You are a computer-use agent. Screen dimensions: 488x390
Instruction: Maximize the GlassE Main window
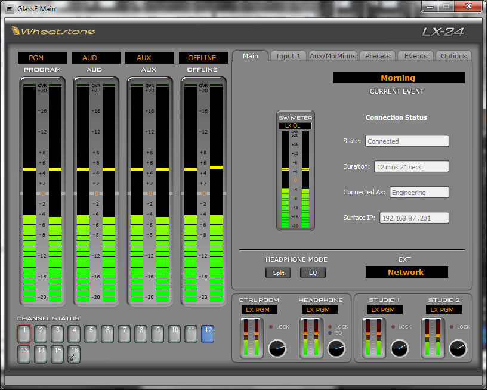(x=446, y=7)
